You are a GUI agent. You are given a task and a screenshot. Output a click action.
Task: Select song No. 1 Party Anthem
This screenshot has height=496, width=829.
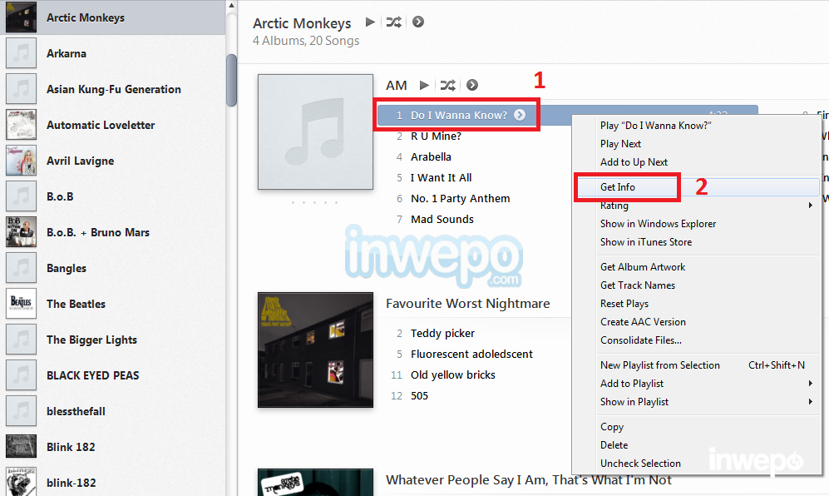click(x=460, y=199)
